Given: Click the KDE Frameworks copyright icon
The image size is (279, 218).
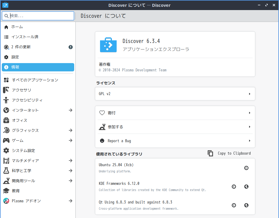Looking at the screenshot, I should coord(234,187).
